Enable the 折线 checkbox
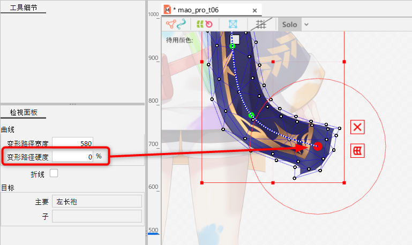Screen dimensions: 412x245 (54, 173)
